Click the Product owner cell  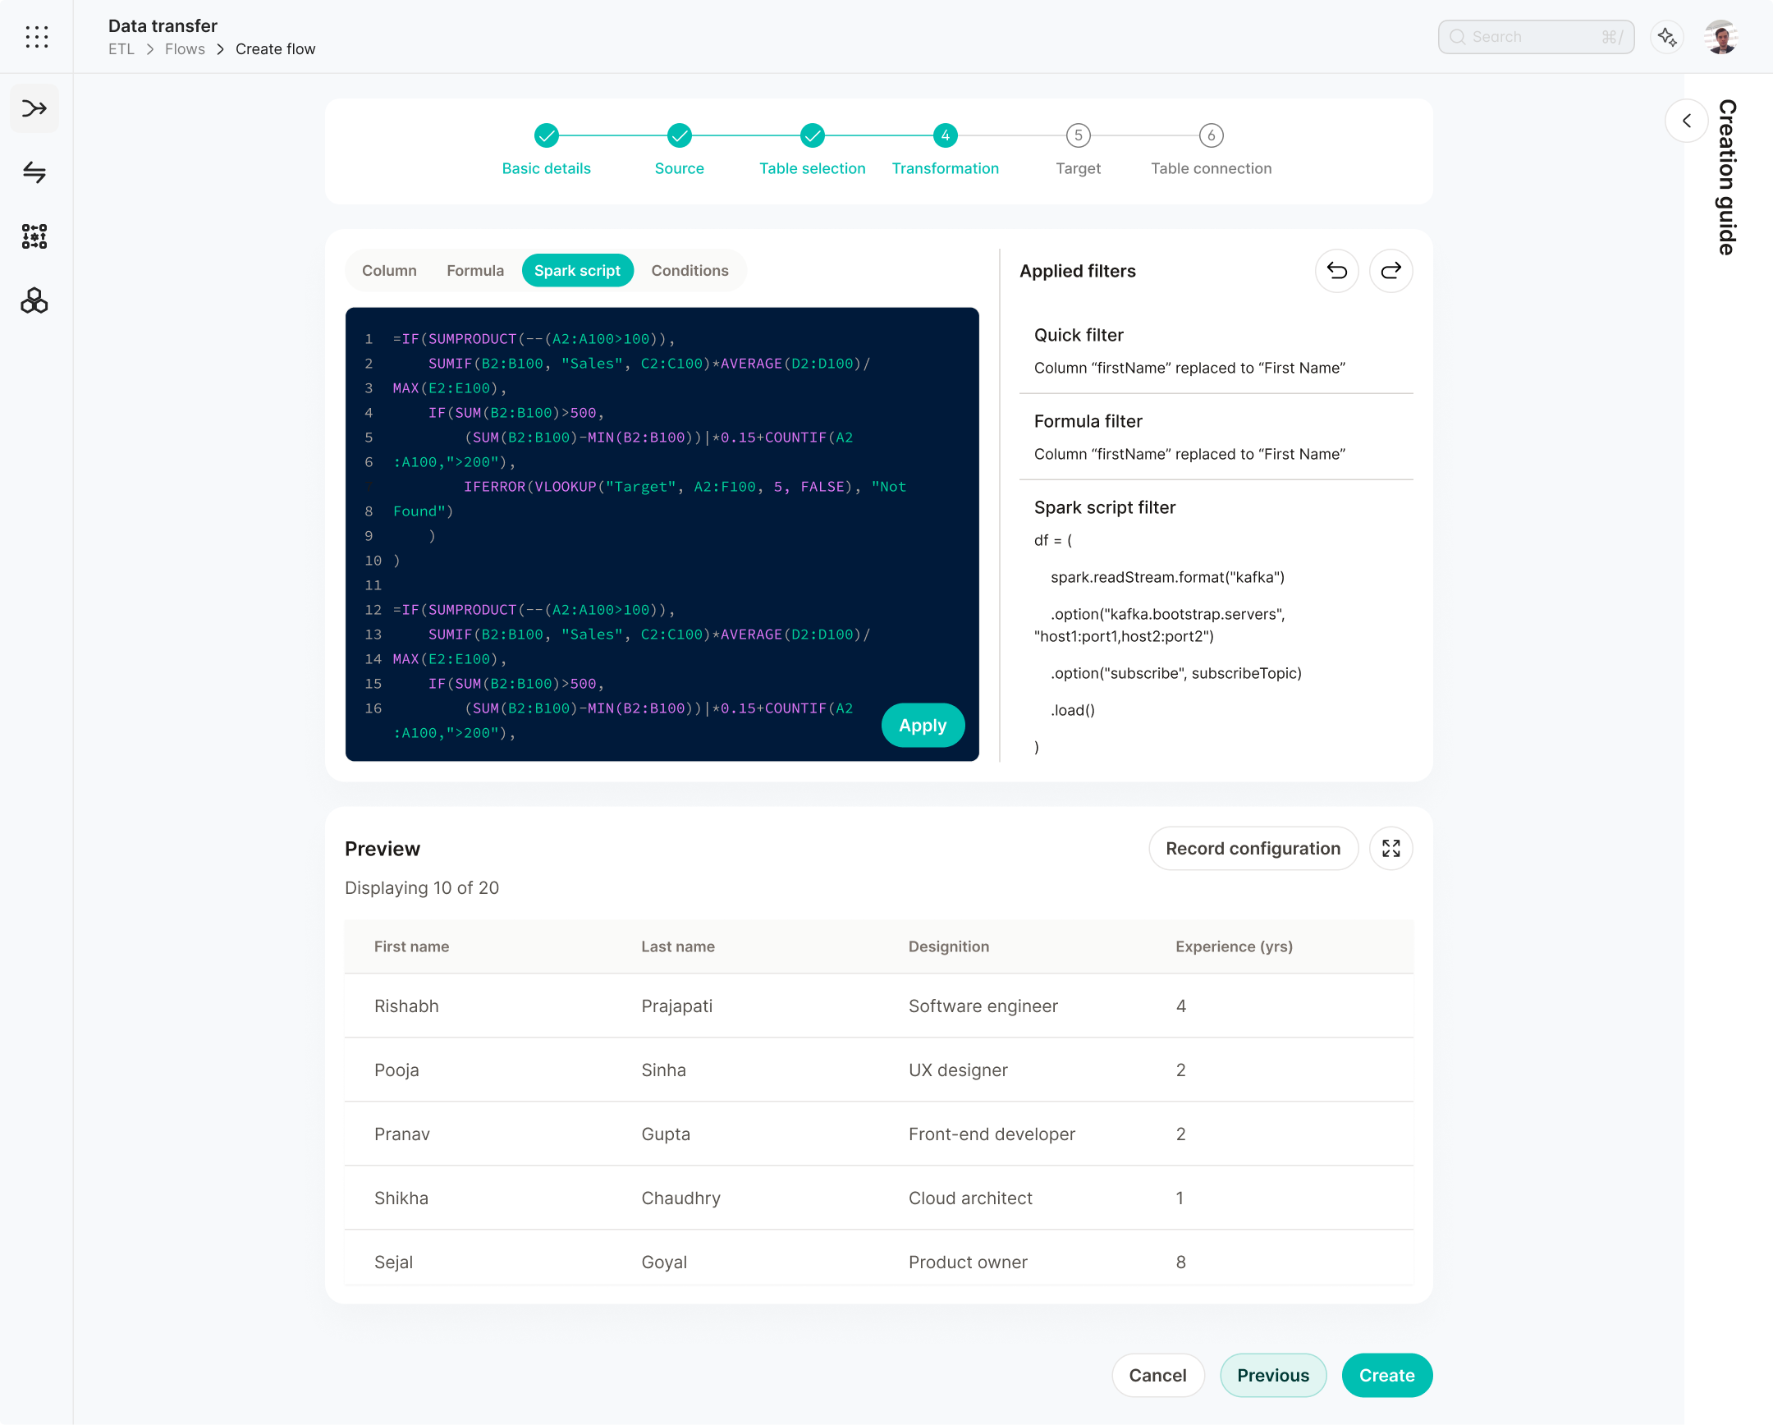click(x=968, y=1262)
